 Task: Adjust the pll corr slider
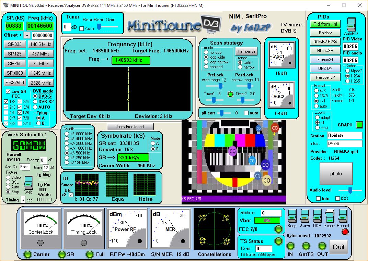(222, 113)
